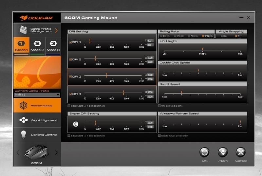The image size is (262, 176).
Task: Enable independent X-Y adjustment under DPI Setting
Action: coord(69,106)
